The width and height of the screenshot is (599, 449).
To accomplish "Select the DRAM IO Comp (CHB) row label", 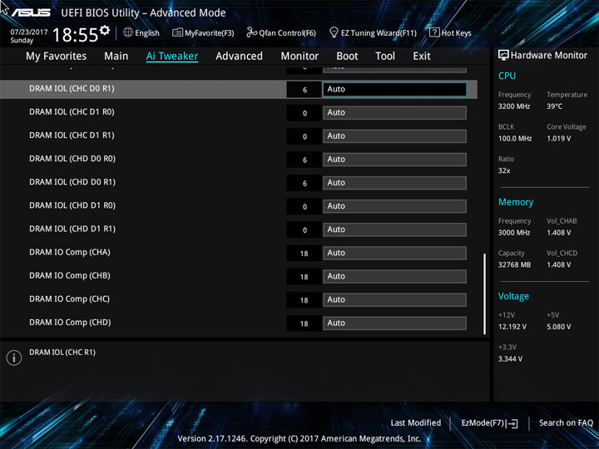I will (70, 276).
